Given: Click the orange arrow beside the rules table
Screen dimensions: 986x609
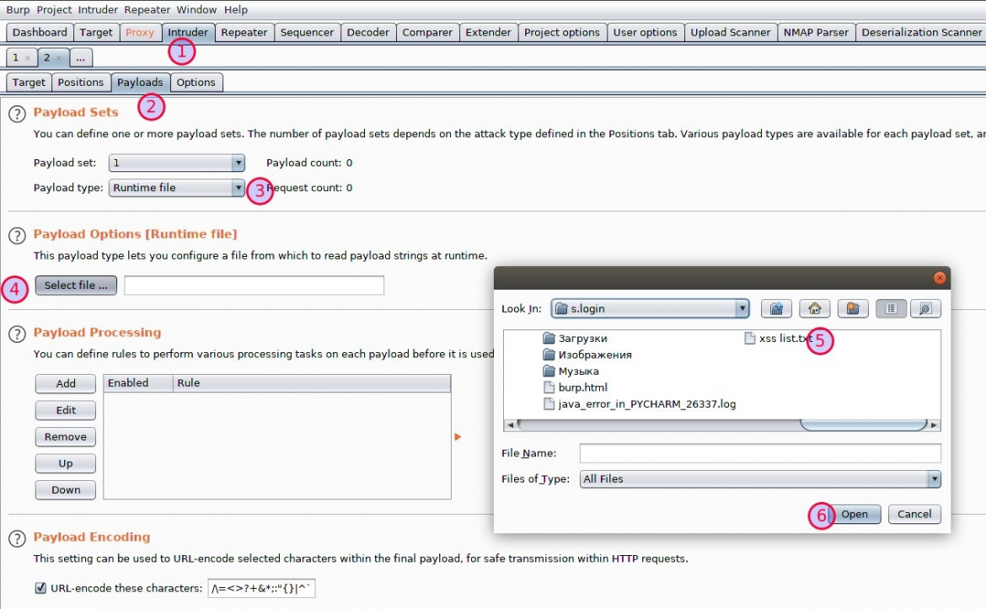Looking at the screenshot, I should [x=458, y=437].
